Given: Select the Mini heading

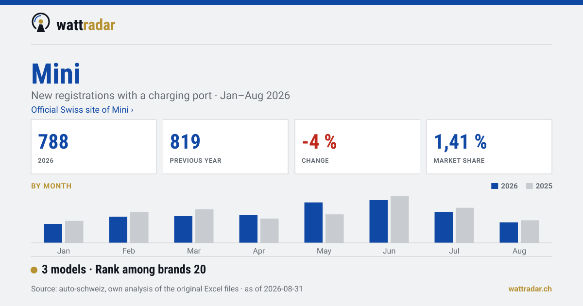Looking at the screenshot, I should click(x=56, y=74).
